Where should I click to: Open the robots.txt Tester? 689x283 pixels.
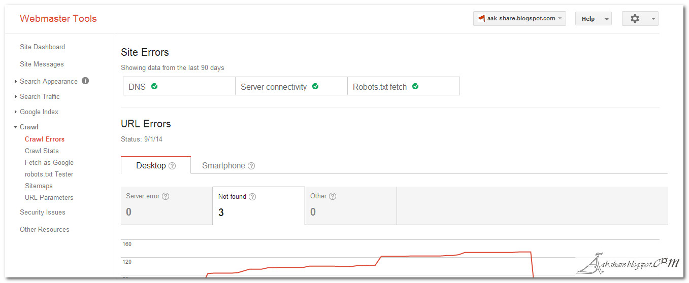[49, 174]
